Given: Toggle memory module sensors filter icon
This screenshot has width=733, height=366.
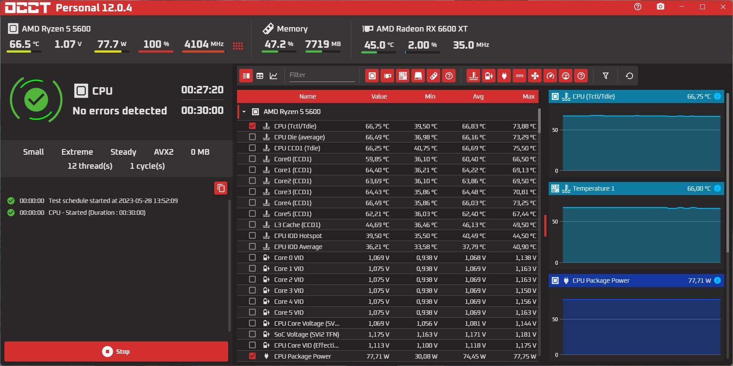Looking at the screenshot, I should pos(434,76).
